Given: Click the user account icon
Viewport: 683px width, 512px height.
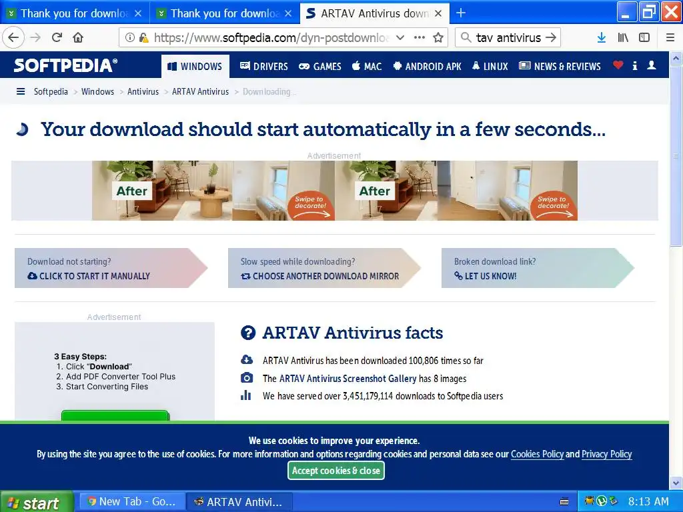Looking at the screenshot, I should click(652, 65).
